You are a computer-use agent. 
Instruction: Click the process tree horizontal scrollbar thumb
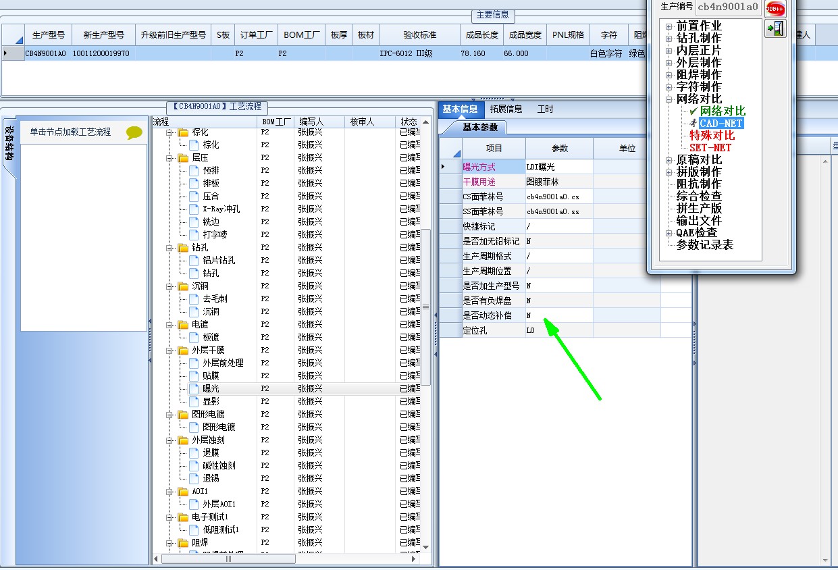click(x=228, y=559)
